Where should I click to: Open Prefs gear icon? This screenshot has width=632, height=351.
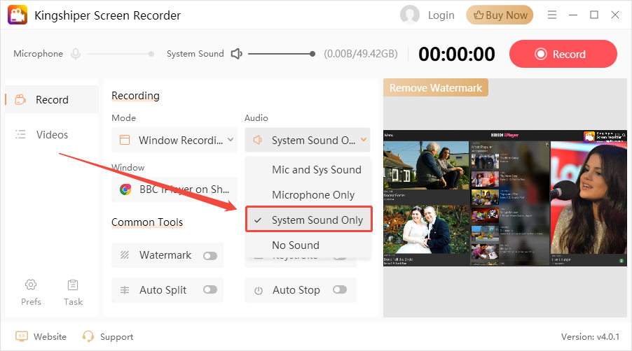(31, 285)
